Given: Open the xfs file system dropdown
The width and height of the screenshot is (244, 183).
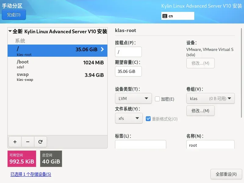Looking at the screenshot, I should 129,118.
